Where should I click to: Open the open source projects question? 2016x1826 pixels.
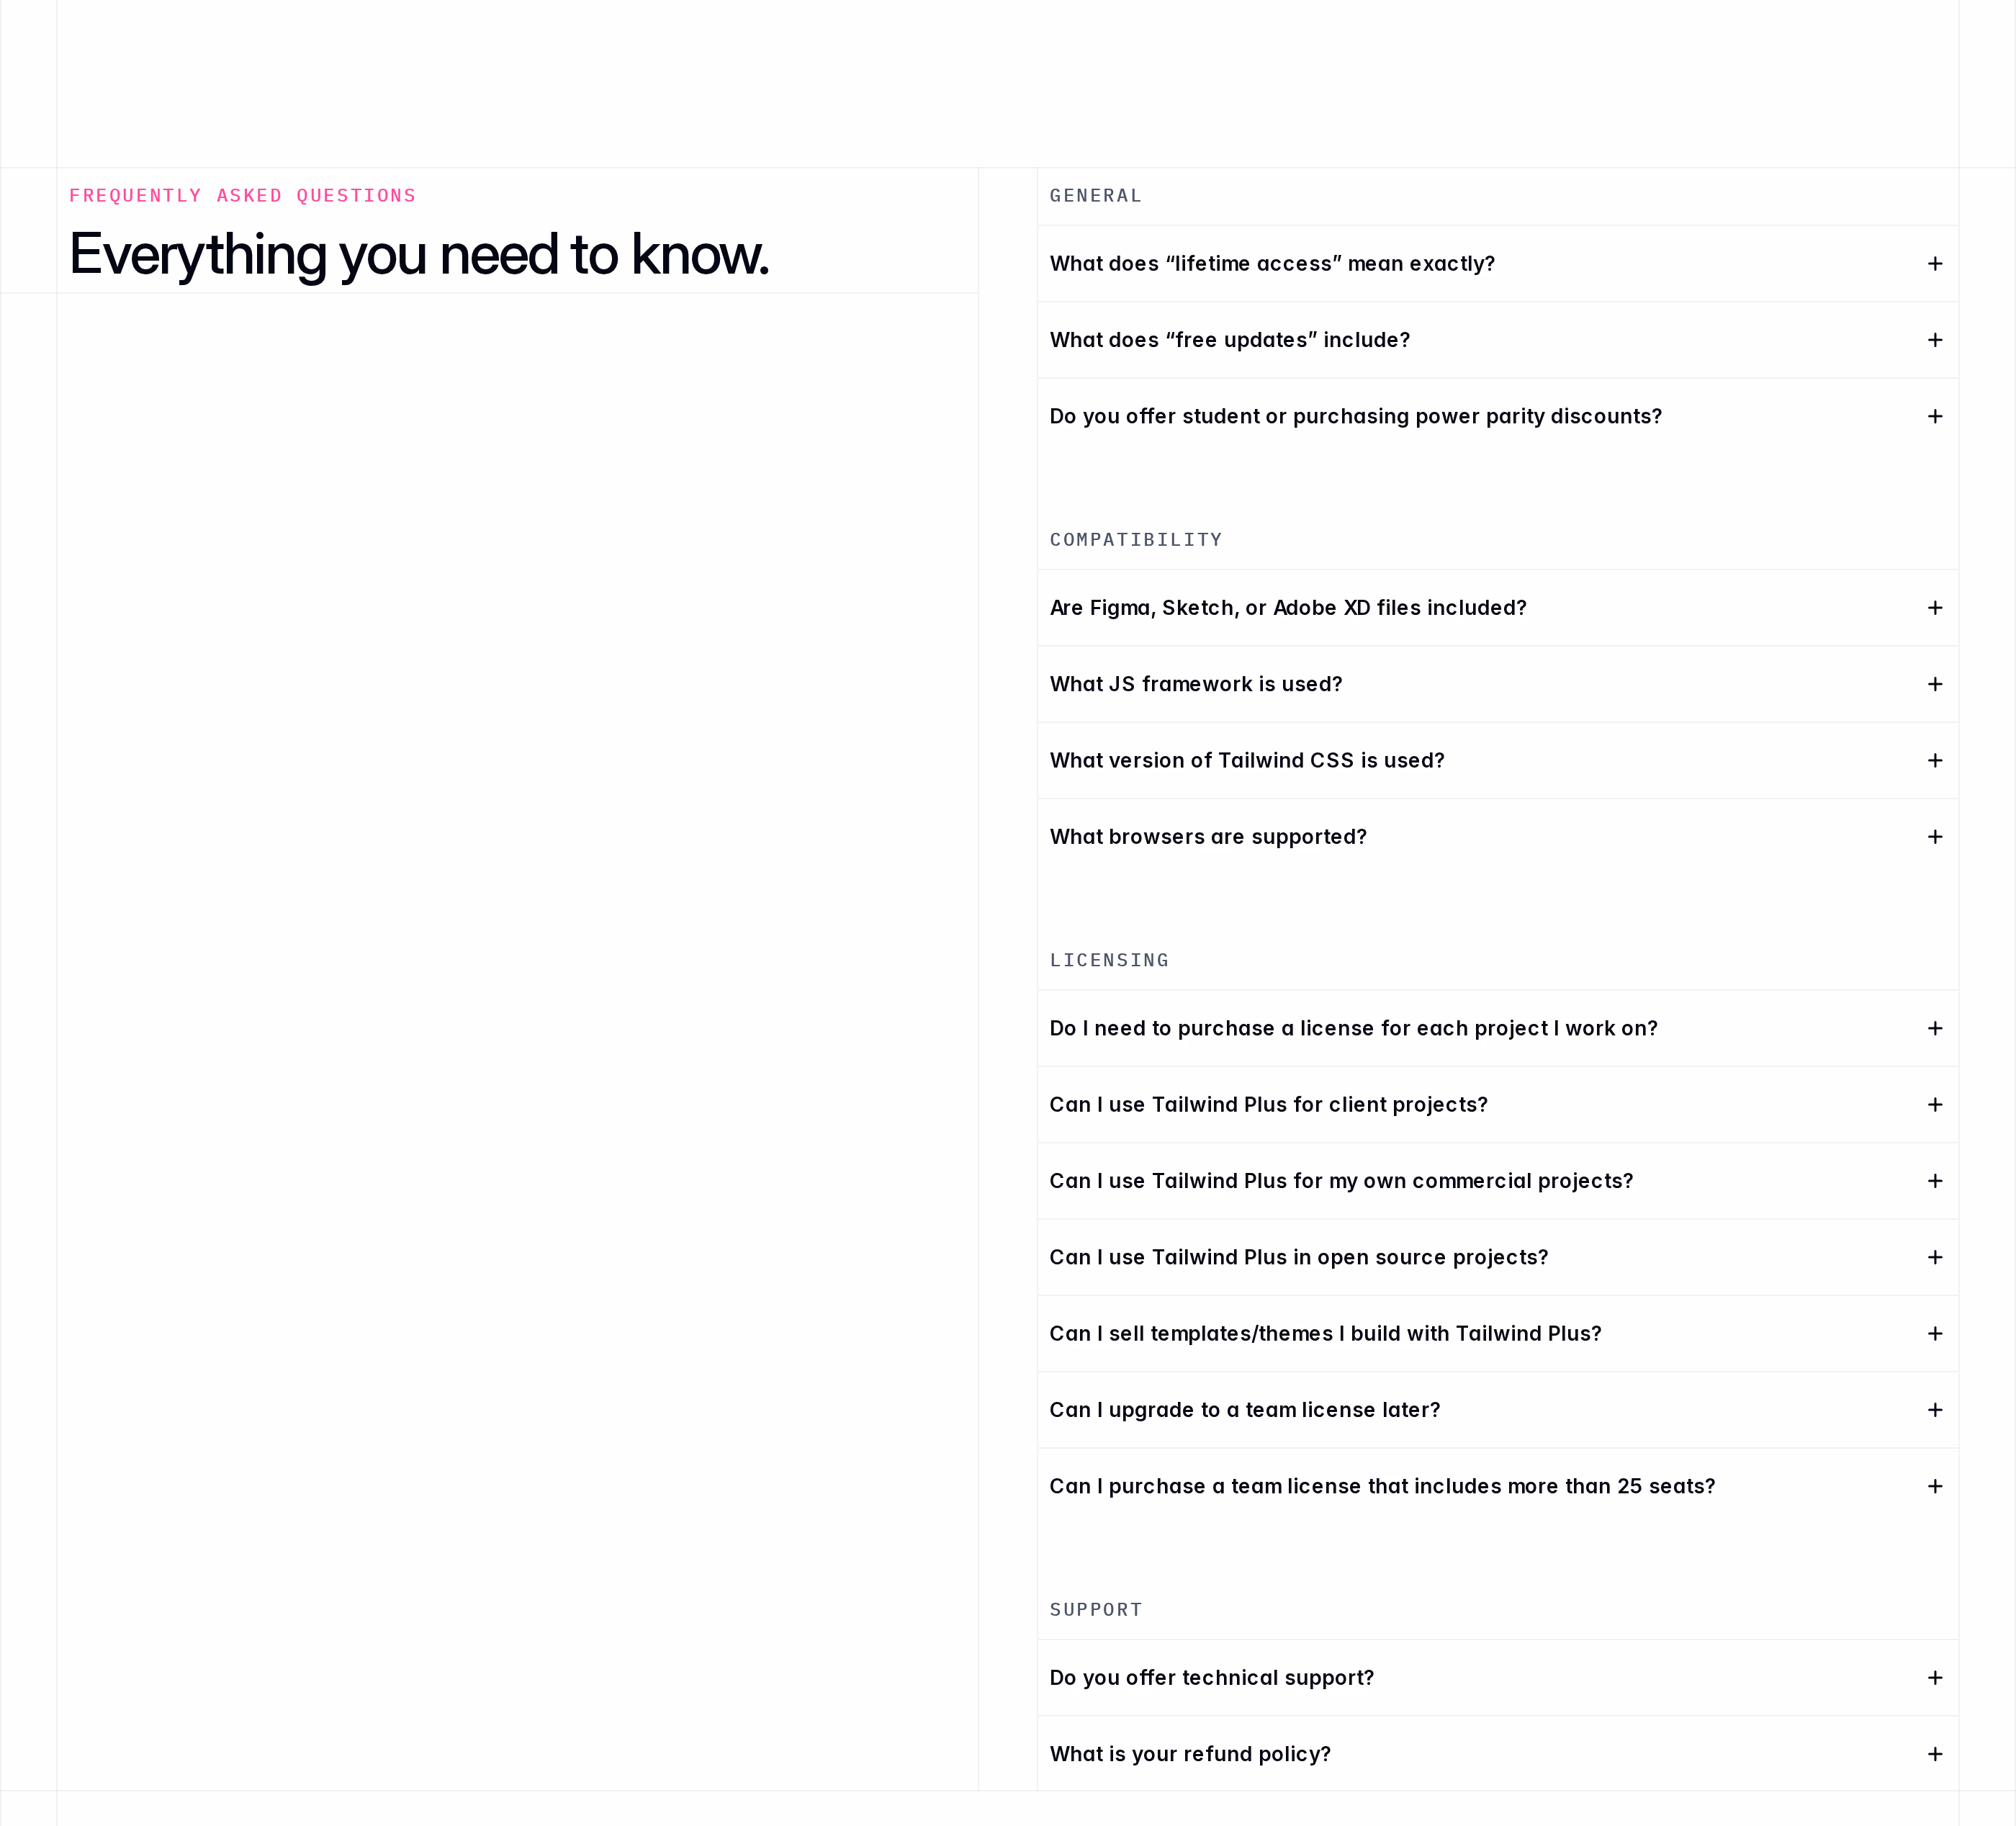point(1497,1257)
